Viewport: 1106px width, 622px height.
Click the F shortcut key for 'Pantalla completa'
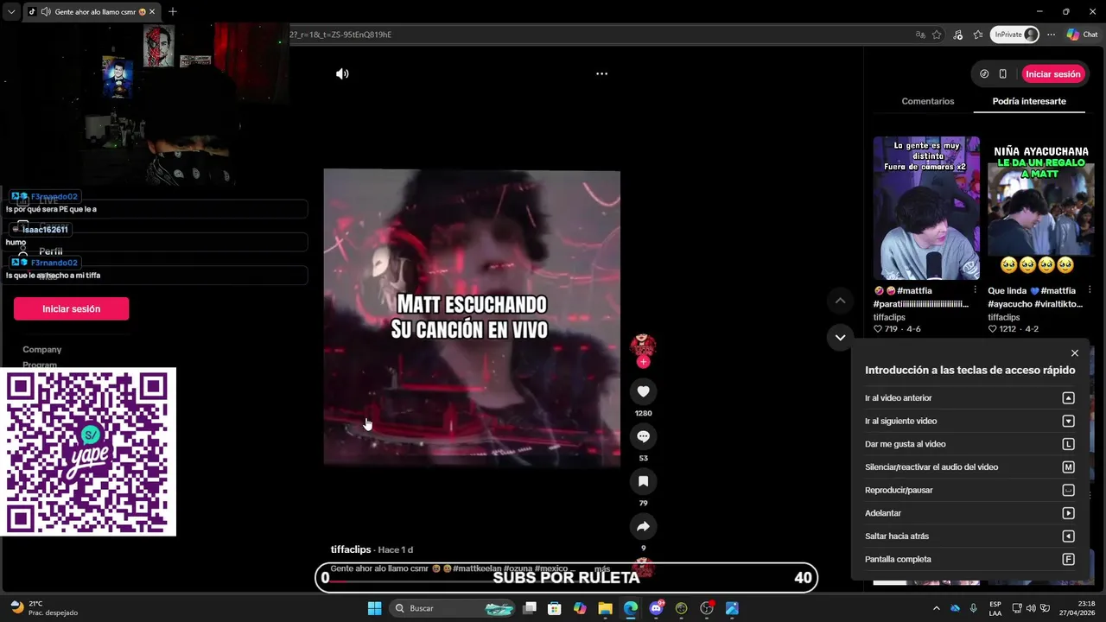[1068, 559]
